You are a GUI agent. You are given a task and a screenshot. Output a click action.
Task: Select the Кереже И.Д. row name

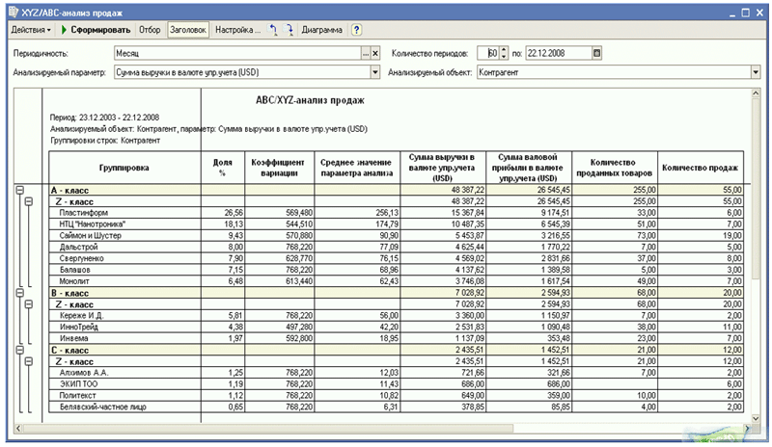tap(81, 315)
